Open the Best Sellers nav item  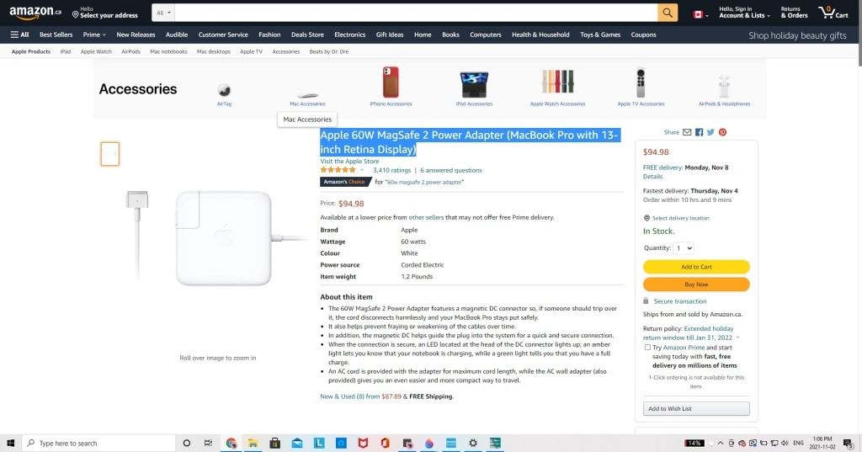56,35
